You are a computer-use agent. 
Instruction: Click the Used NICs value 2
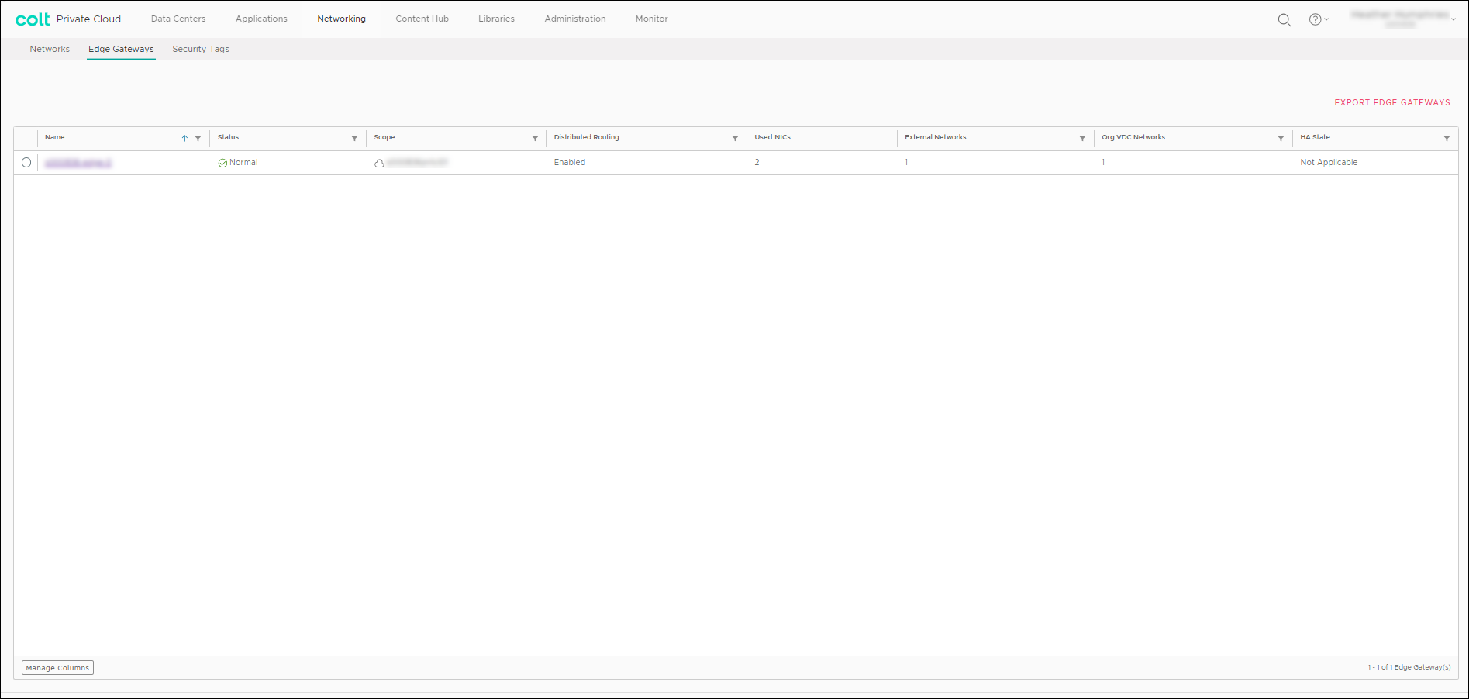pyautogui.click(x=757, y=162)
